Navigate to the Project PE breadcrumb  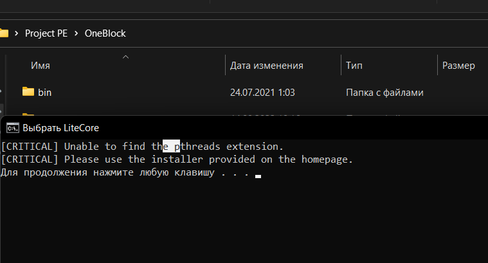pos(46,33)
